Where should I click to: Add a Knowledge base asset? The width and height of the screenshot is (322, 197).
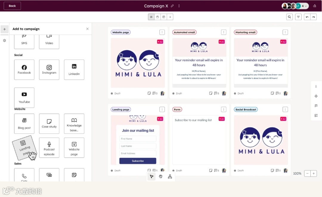[74, 124]
